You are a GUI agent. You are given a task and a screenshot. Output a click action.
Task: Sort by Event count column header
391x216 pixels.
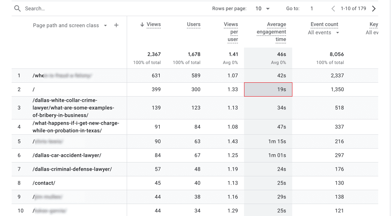pos(324,24)
